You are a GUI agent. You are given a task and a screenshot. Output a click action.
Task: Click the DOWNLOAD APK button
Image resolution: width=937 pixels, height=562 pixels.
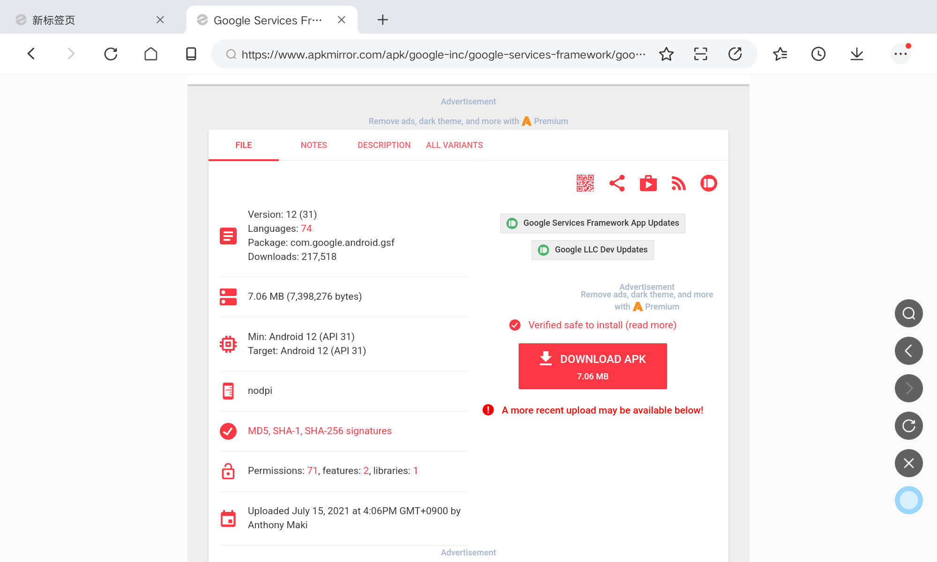[592, 366]
